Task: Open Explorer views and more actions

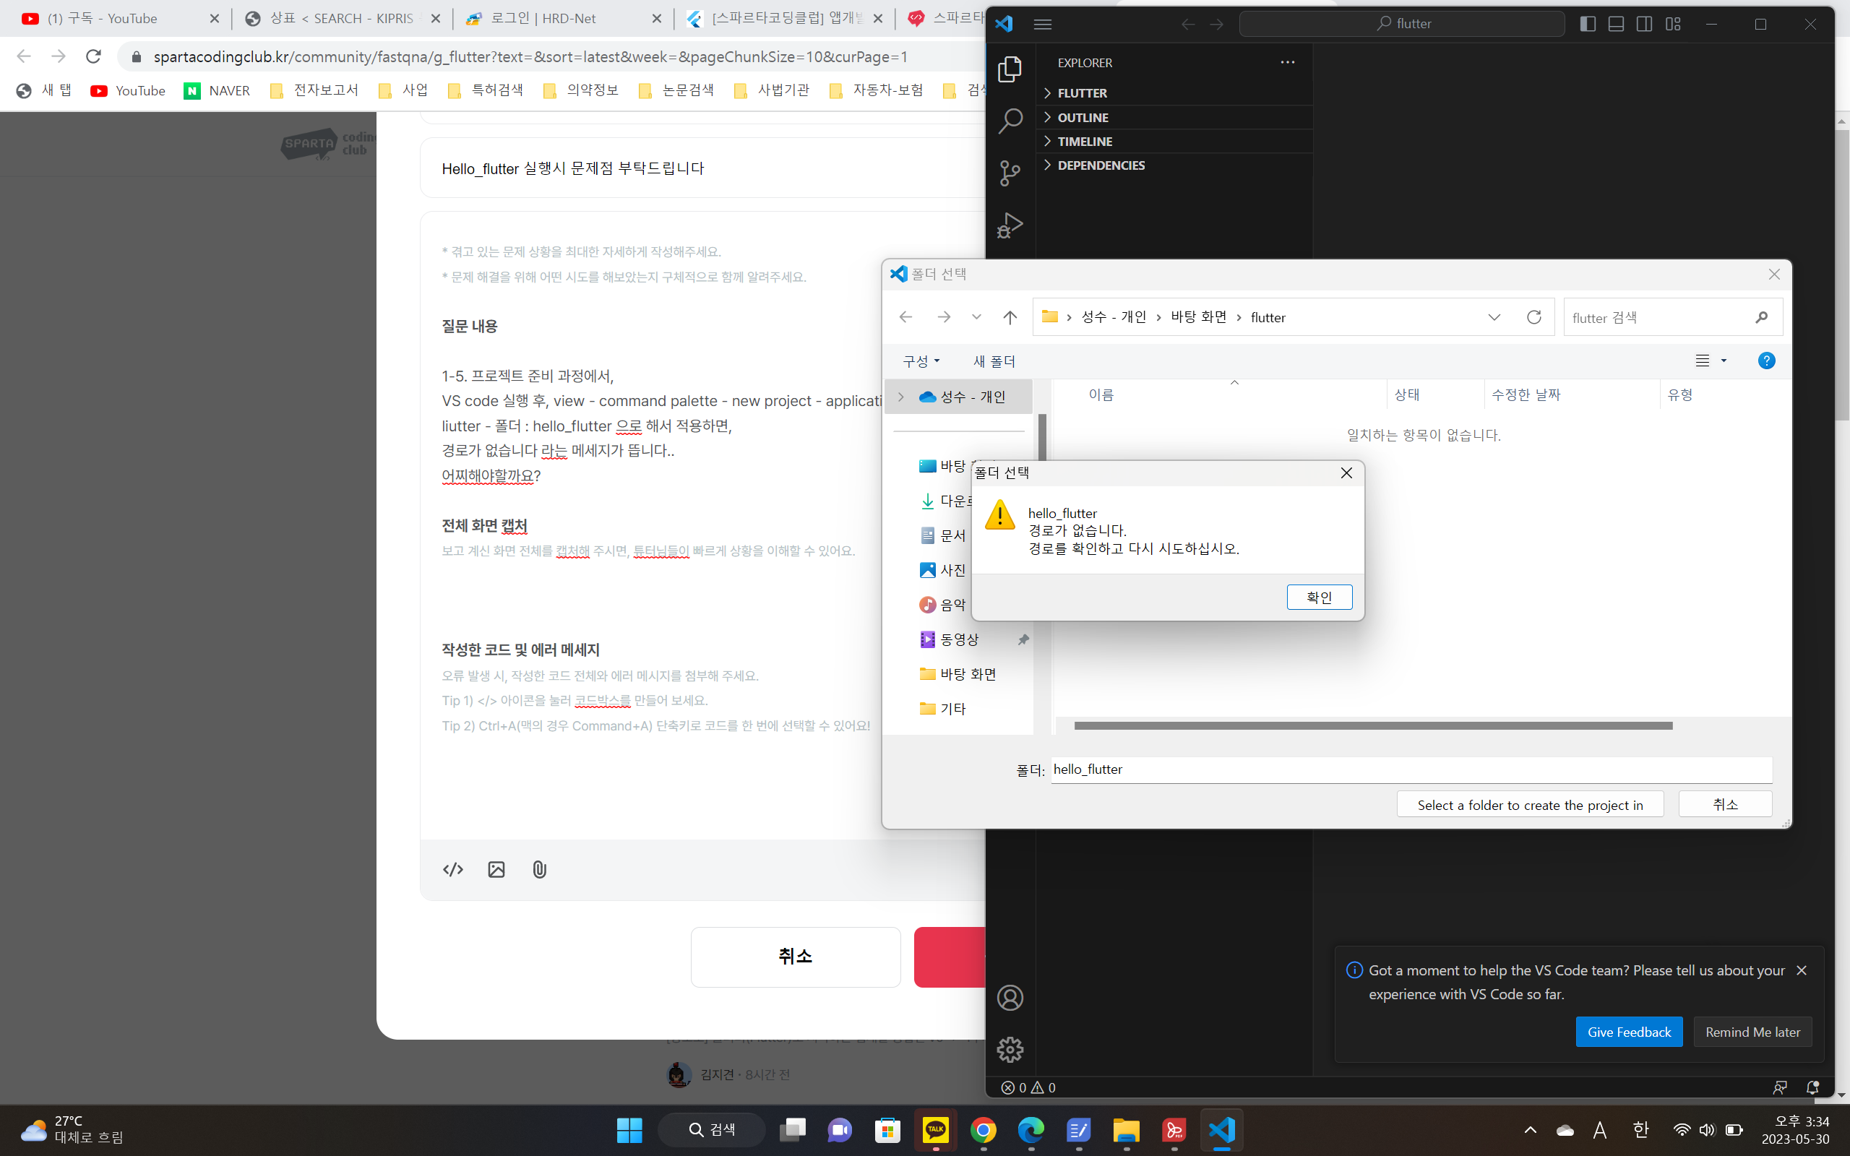Action: 1287,63
